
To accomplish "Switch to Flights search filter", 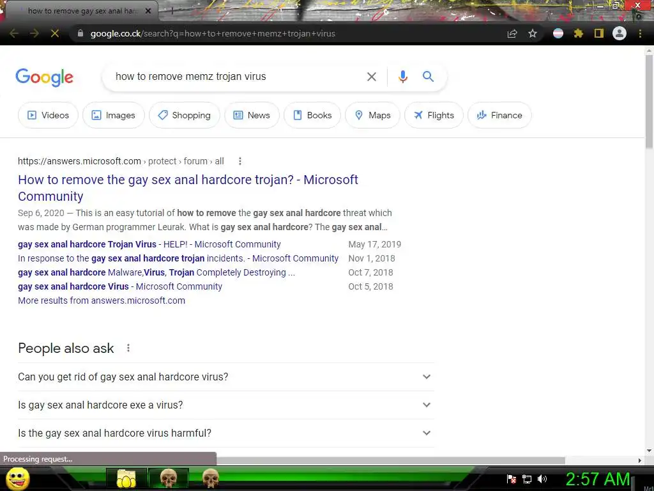I will (x=434, y=115).
